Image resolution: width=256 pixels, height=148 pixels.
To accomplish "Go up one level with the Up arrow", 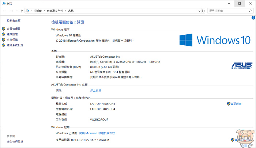I will pyautogui.click(x=22, y=11).
